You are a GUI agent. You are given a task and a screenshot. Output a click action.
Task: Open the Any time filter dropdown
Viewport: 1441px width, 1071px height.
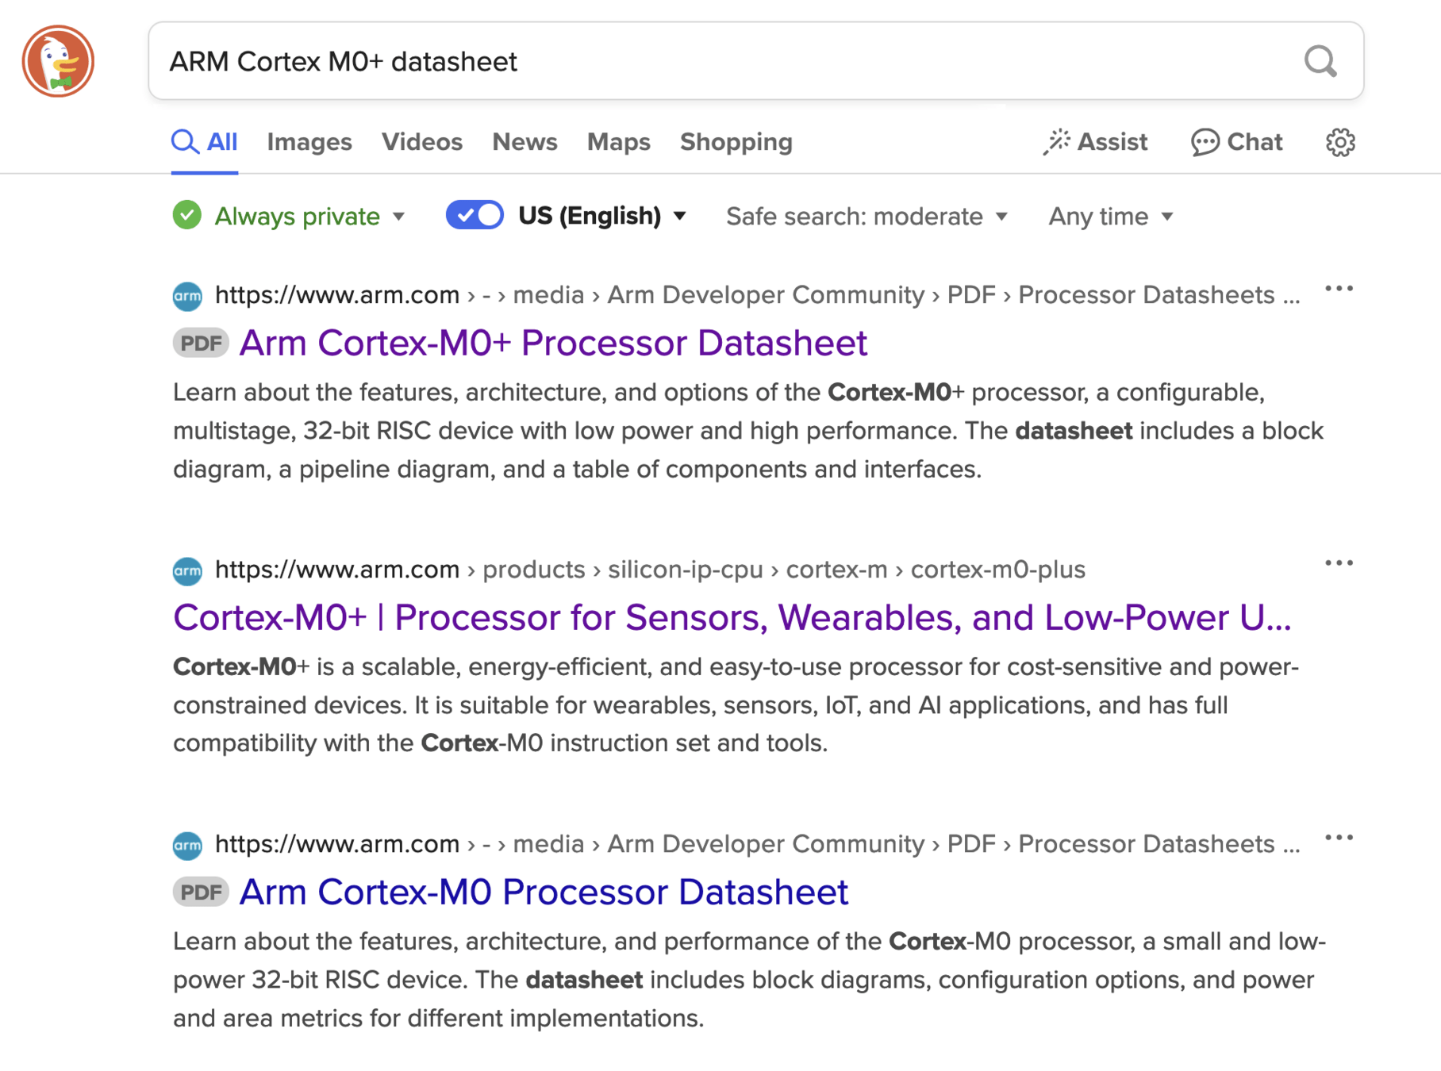1110,216
